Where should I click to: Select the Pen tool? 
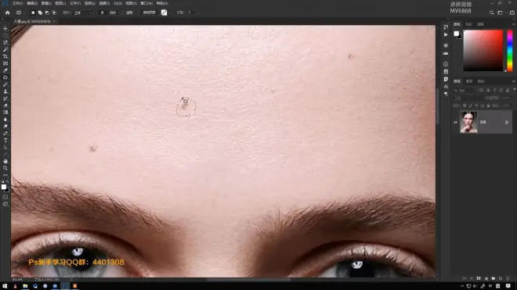tap(5, 134)
